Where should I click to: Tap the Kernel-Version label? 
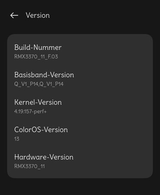38,102
